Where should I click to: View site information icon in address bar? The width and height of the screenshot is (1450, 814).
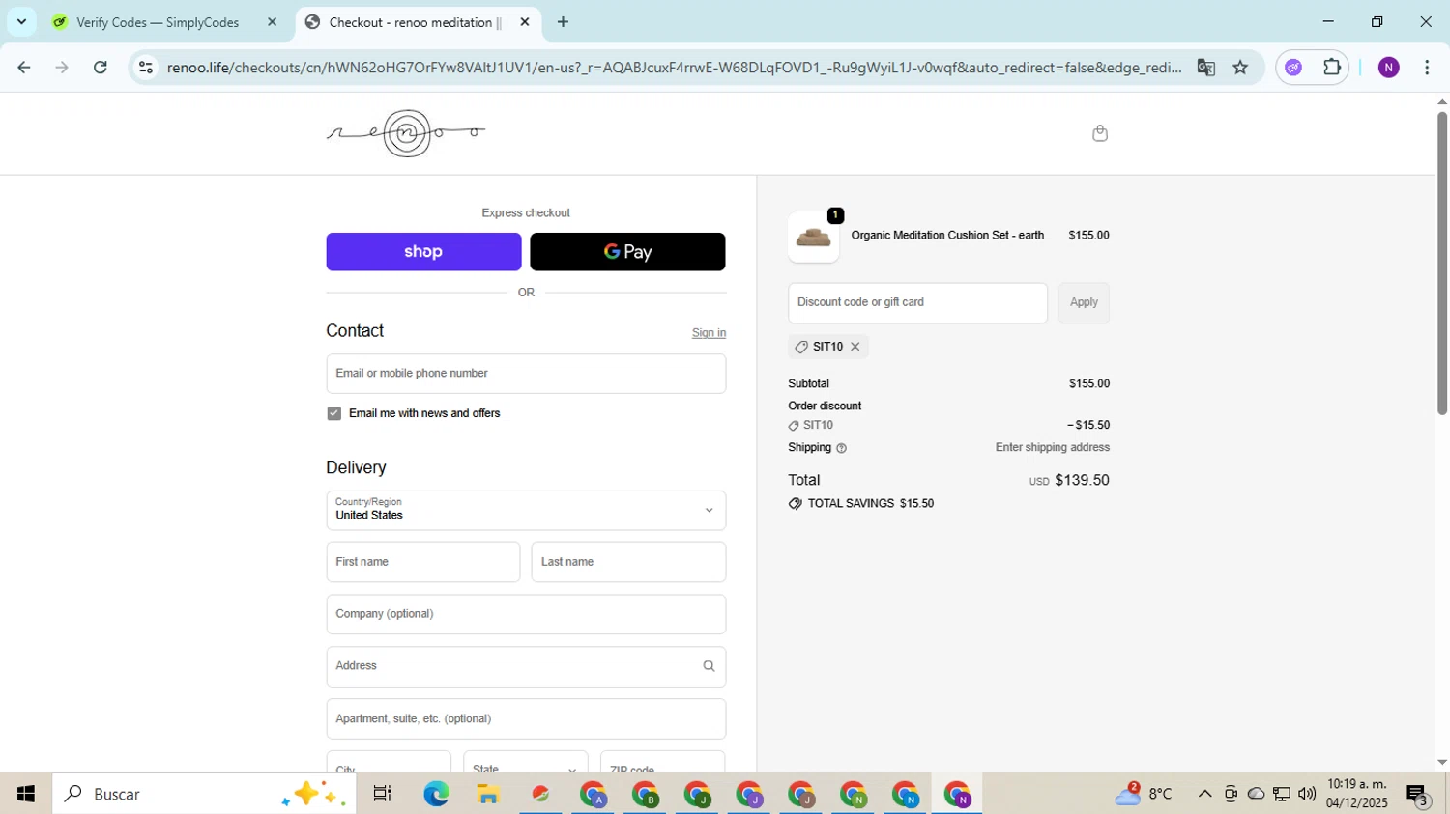[146, 68]
